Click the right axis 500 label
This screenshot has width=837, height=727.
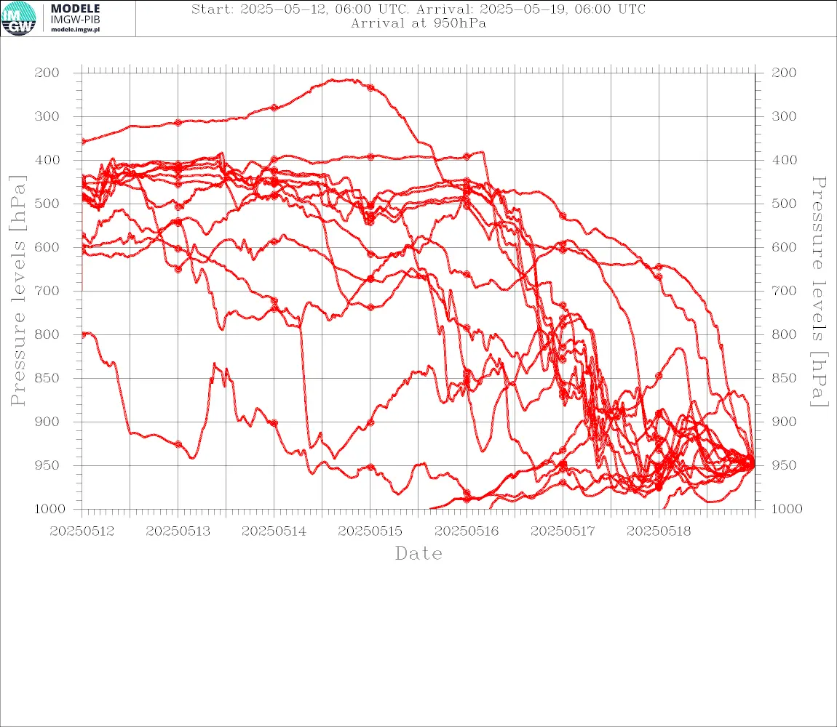tap(784, 204)
